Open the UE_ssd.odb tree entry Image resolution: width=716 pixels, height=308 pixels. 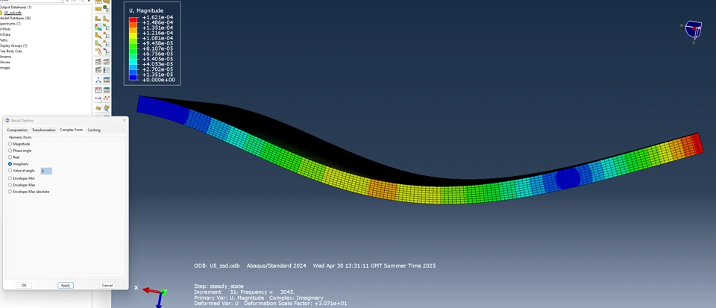[13, 13]
